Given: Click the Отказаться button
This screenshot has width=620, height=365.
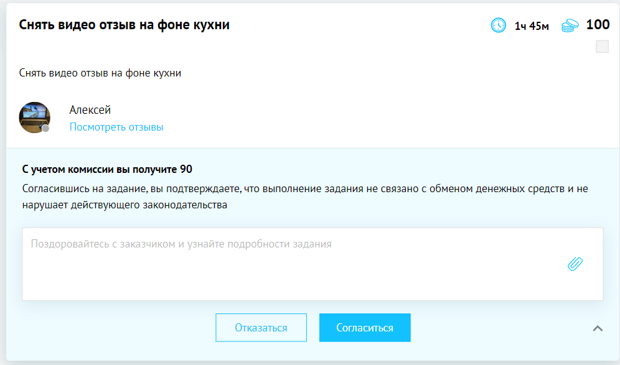Looking at the screenshot, I should pyautogui.click(x=261, y=328).
